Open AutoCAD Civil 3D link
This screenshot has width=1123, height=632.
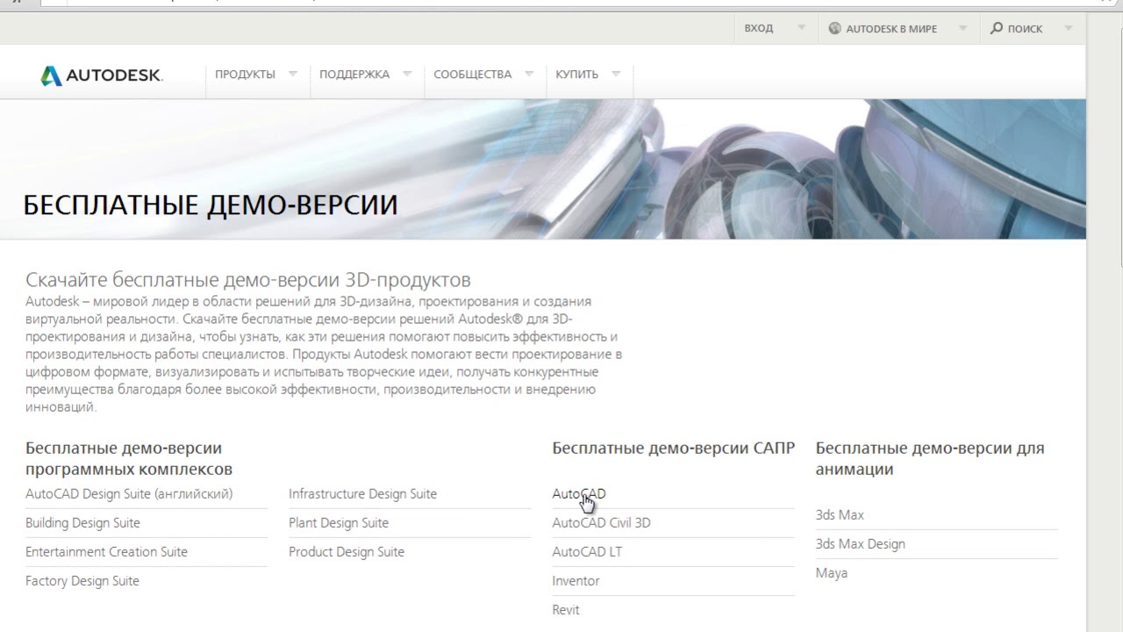(601, 523)
